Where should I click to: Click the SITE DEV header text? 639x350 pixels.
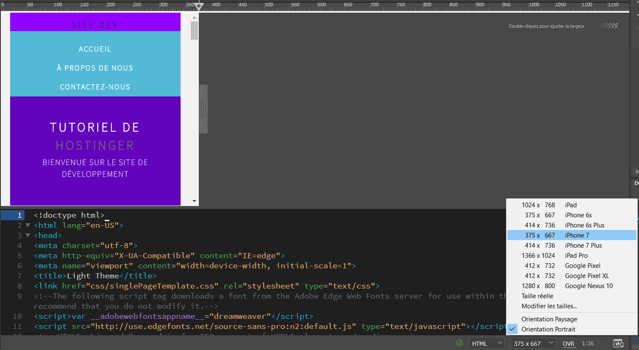95,25
